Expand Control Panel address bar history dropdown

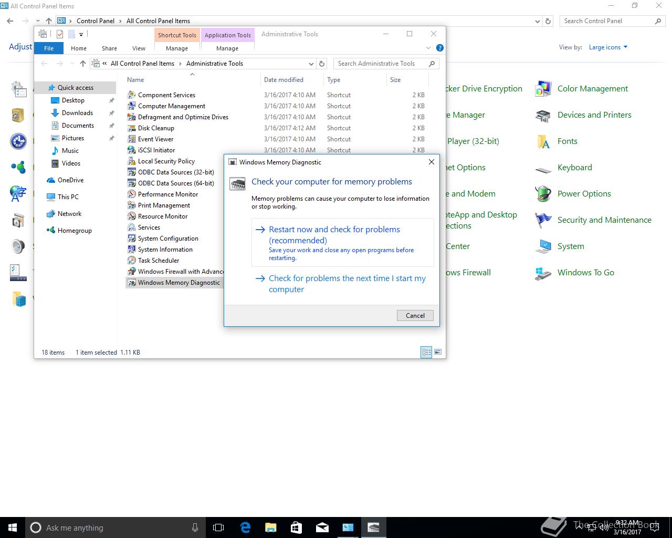[x=537, y=21]
